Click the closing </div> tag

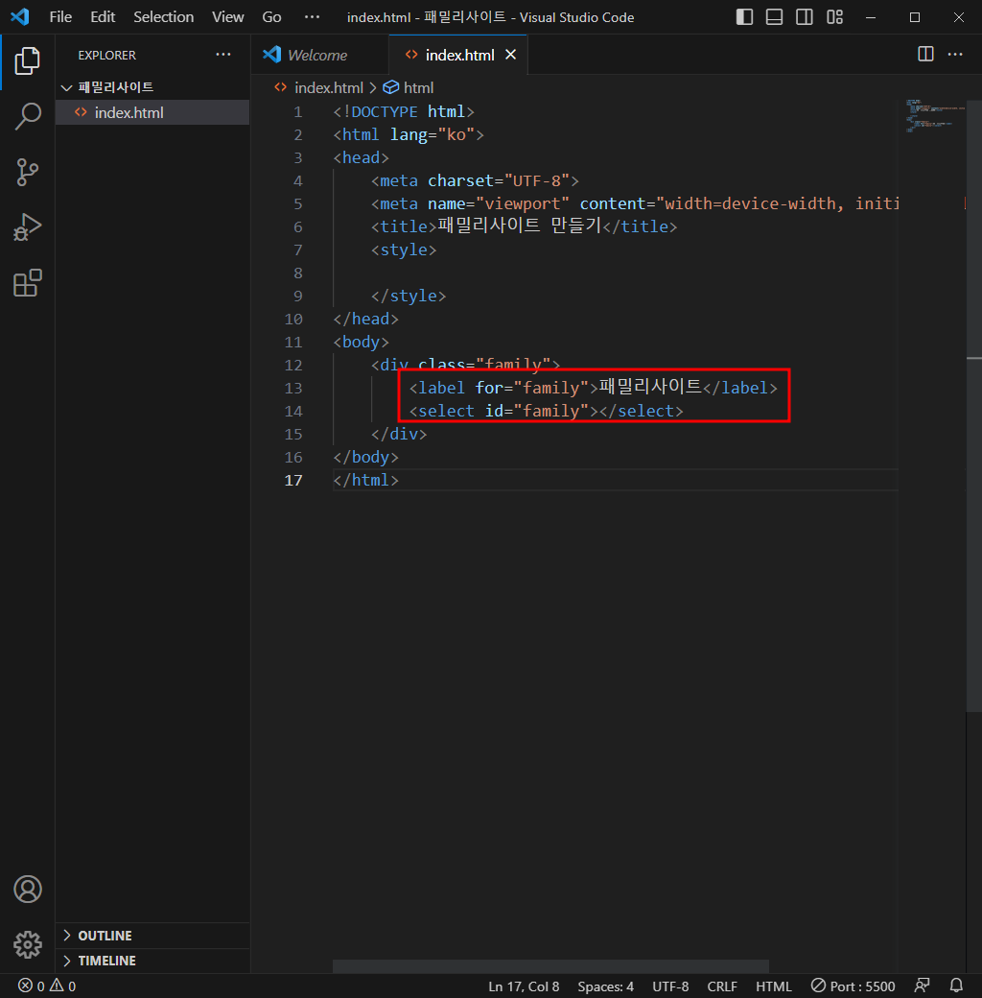(x=399, y=434)
